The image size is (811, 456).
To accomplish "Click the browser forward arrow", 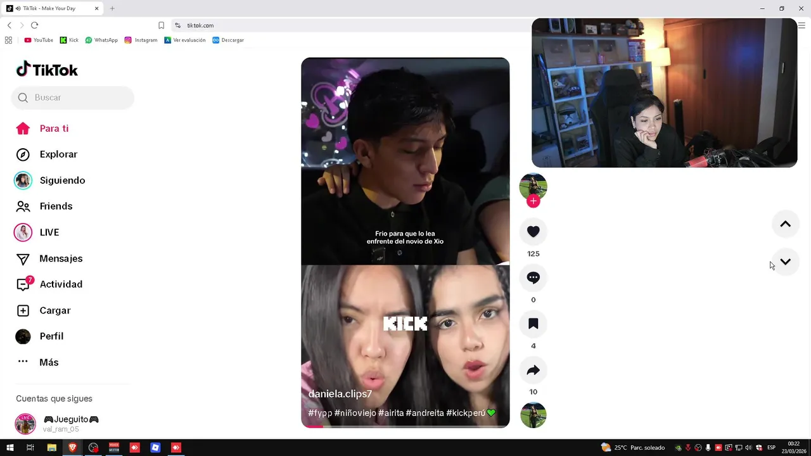I will tap(22, 25).
